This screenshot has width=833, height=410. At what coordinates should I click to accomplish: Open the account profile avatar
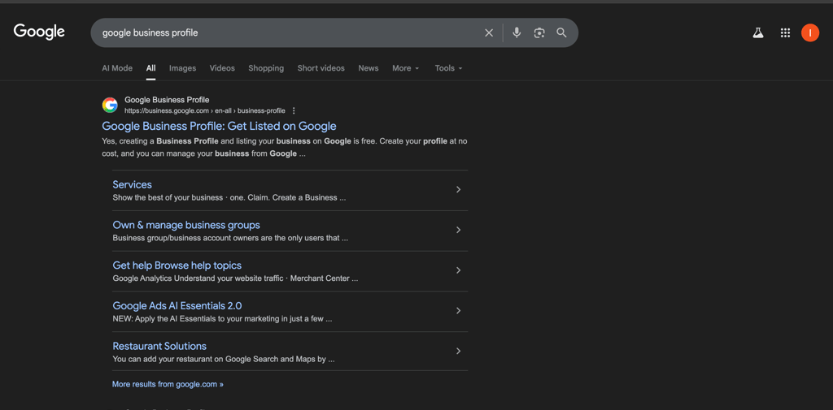[809, 33]
